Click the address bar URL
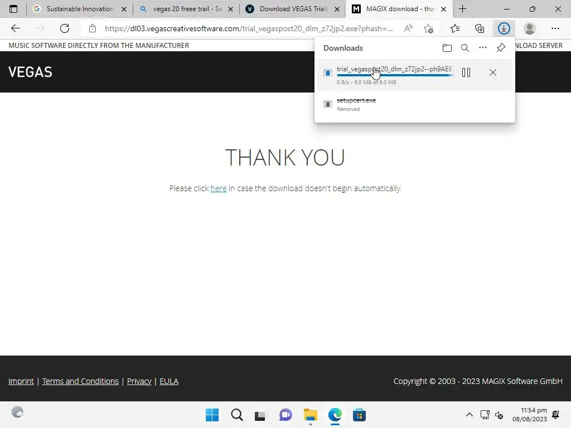The height and width of the screenshot is (428, 571). pyautogui.click(x=249, y=28)
